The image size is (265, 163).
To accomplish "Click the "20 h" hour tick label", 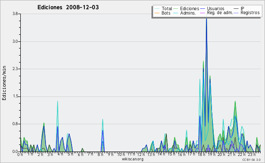I will click(221, 155).
